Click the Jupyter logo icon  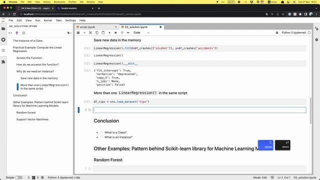coord(3,20)
